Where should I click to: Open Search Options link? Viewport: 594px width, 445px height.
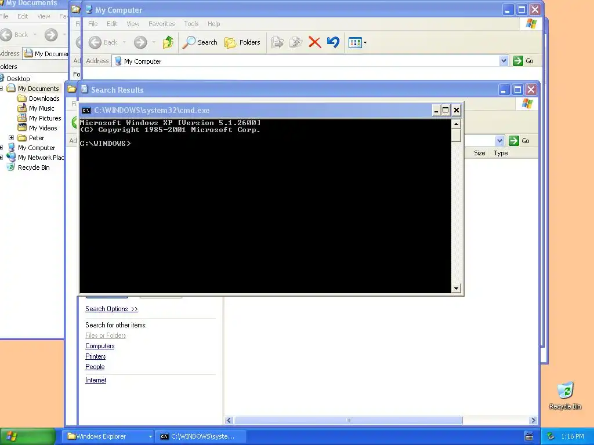[x=111, y=309]
